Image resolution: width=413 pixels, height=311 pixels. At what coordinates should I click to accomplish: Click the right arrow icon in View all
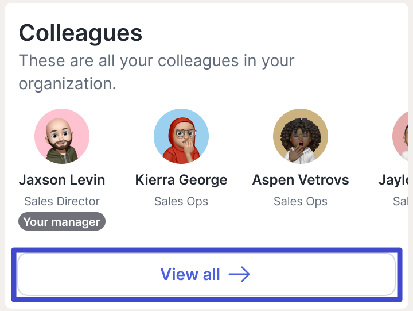239,275
